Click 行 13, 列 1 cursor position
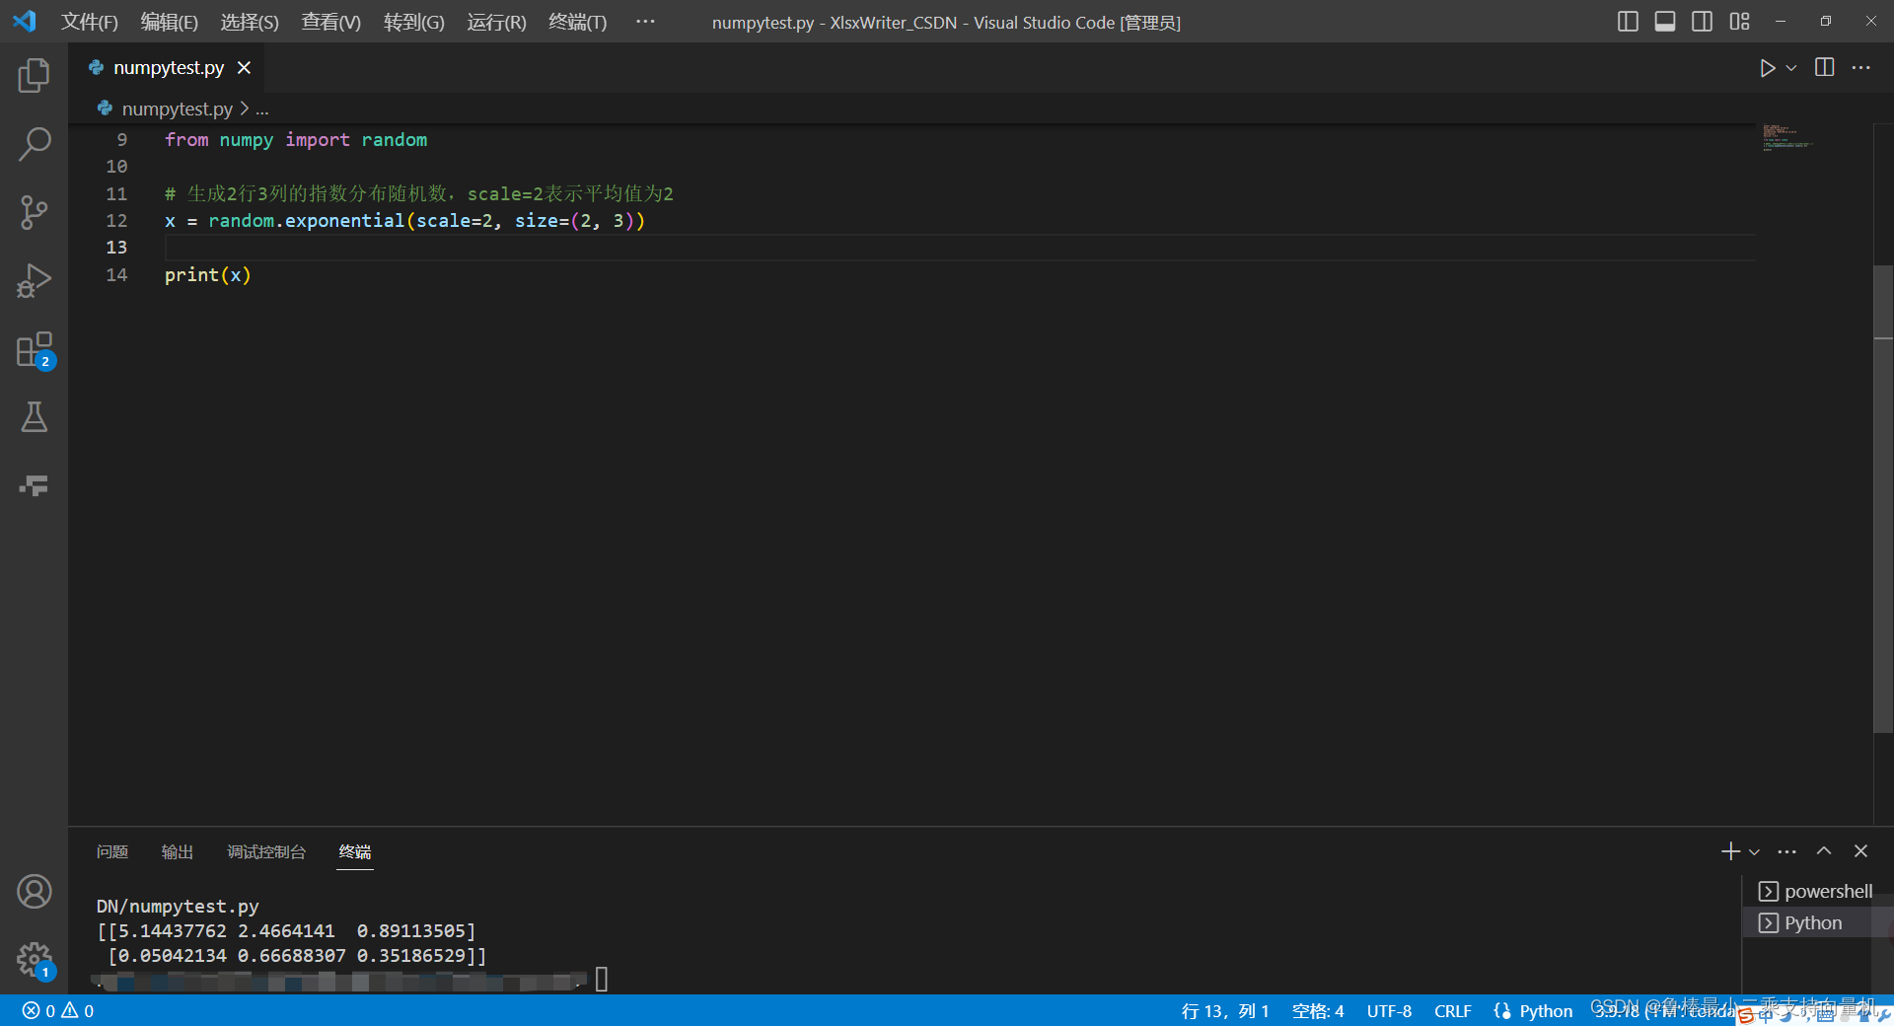Screen dimensions: 1894x1026 1225,1011
